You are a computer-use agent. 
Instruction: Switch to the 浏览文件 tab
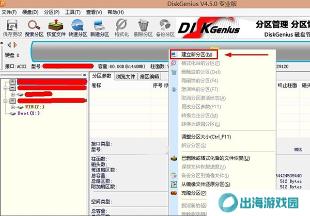tap(126, 76)
